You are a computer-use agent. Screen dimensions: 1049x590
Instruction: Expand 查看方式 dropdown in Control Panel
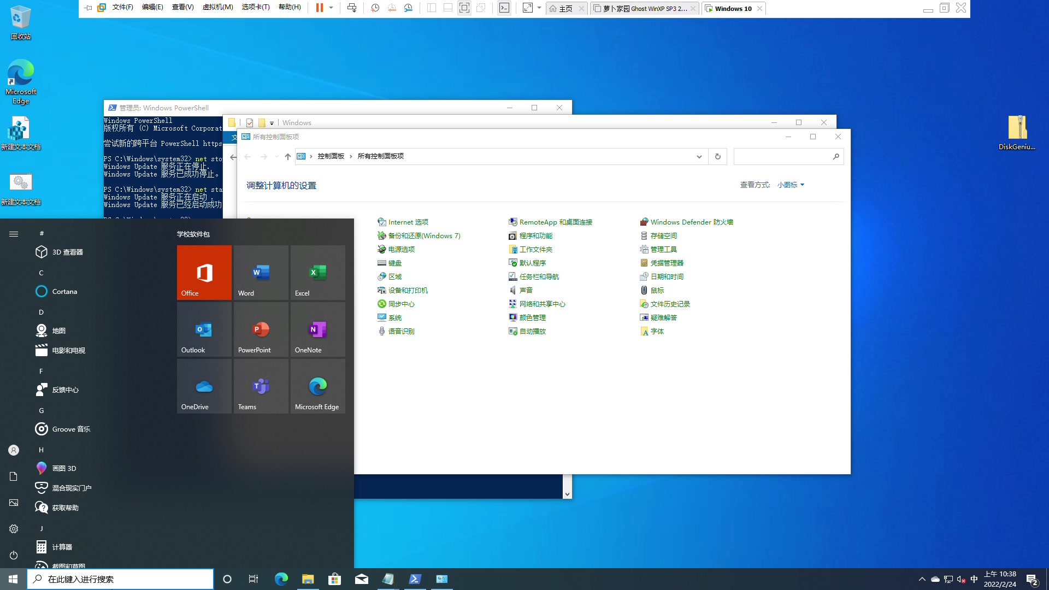(791, 185)
